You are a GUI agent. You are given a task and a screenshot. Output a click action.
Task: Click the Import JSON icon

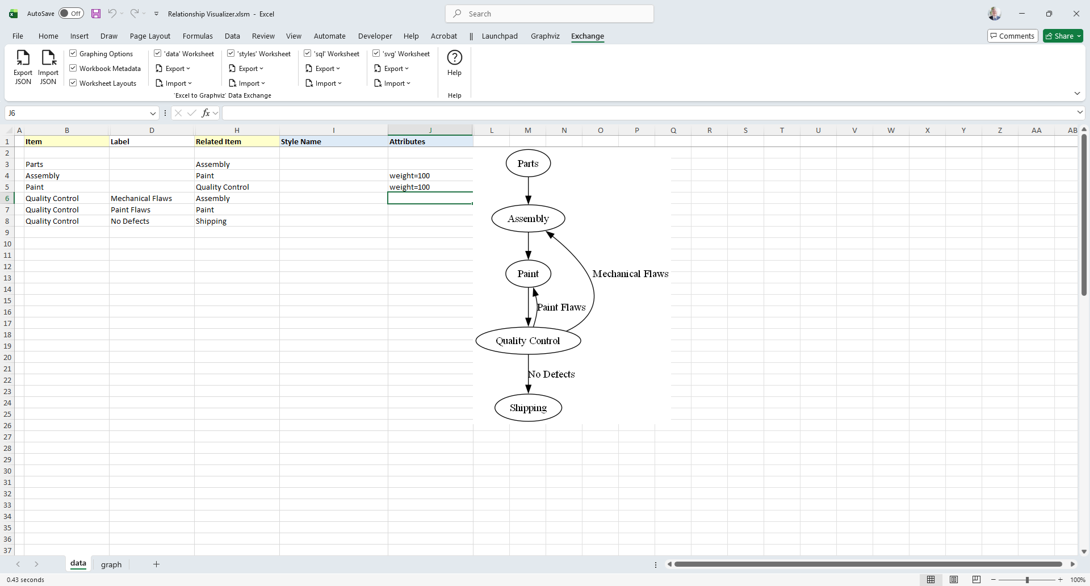48,58
